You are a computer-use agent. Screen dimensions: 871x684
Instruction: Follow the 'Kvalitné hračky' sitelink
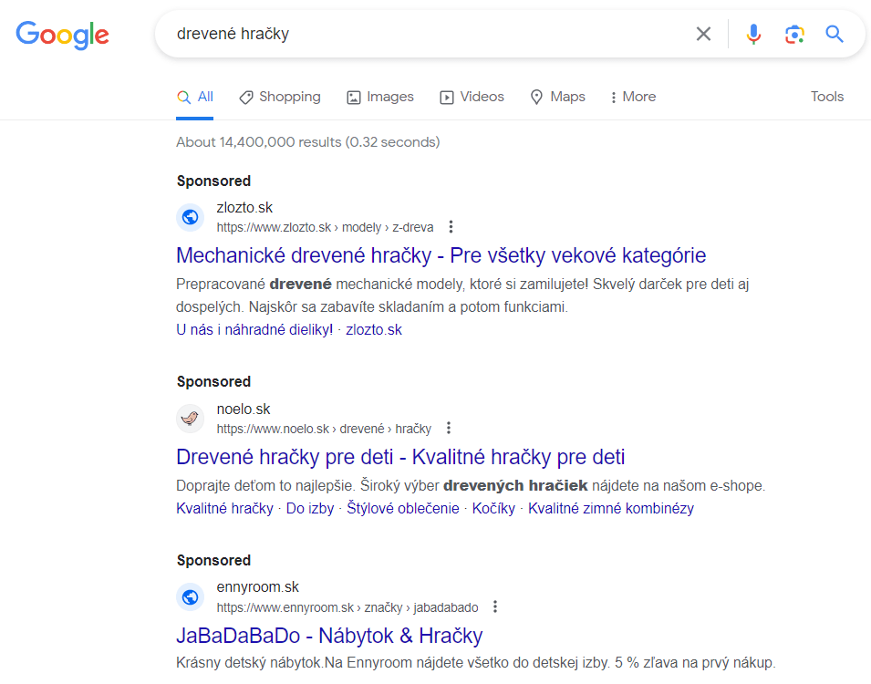tap(225, 508)
